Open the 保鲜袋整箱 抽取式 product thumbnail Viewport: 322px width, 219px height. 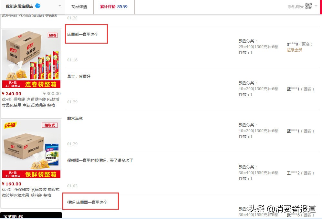[31, 149]
